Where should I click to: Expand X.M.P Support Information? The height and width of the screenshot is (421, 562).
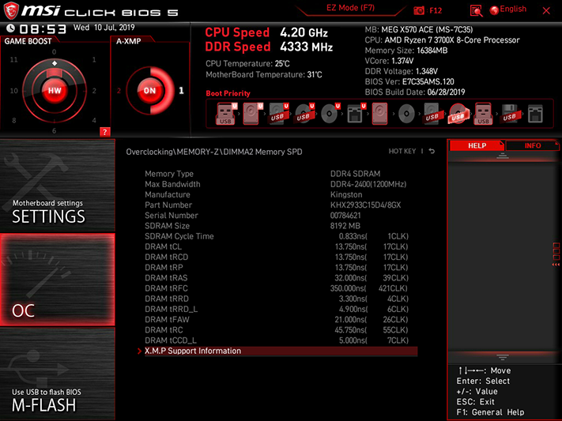(281, 351)
